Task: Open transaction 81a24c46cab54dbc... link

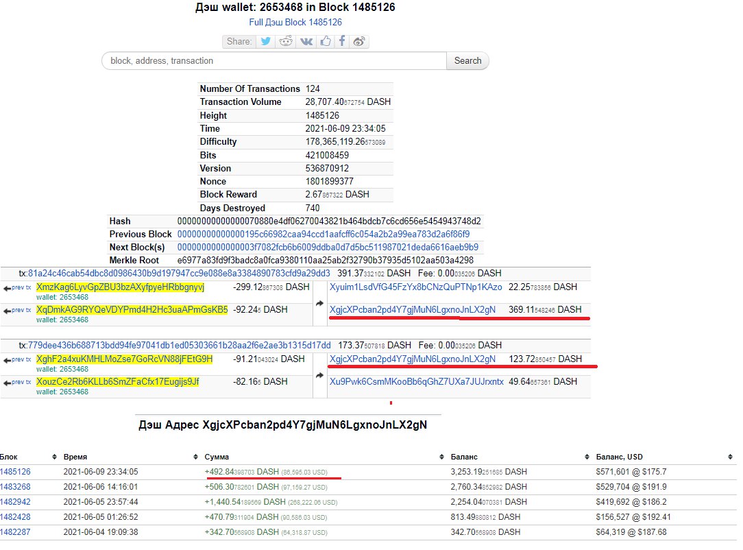Action: [x=179, y=273]
